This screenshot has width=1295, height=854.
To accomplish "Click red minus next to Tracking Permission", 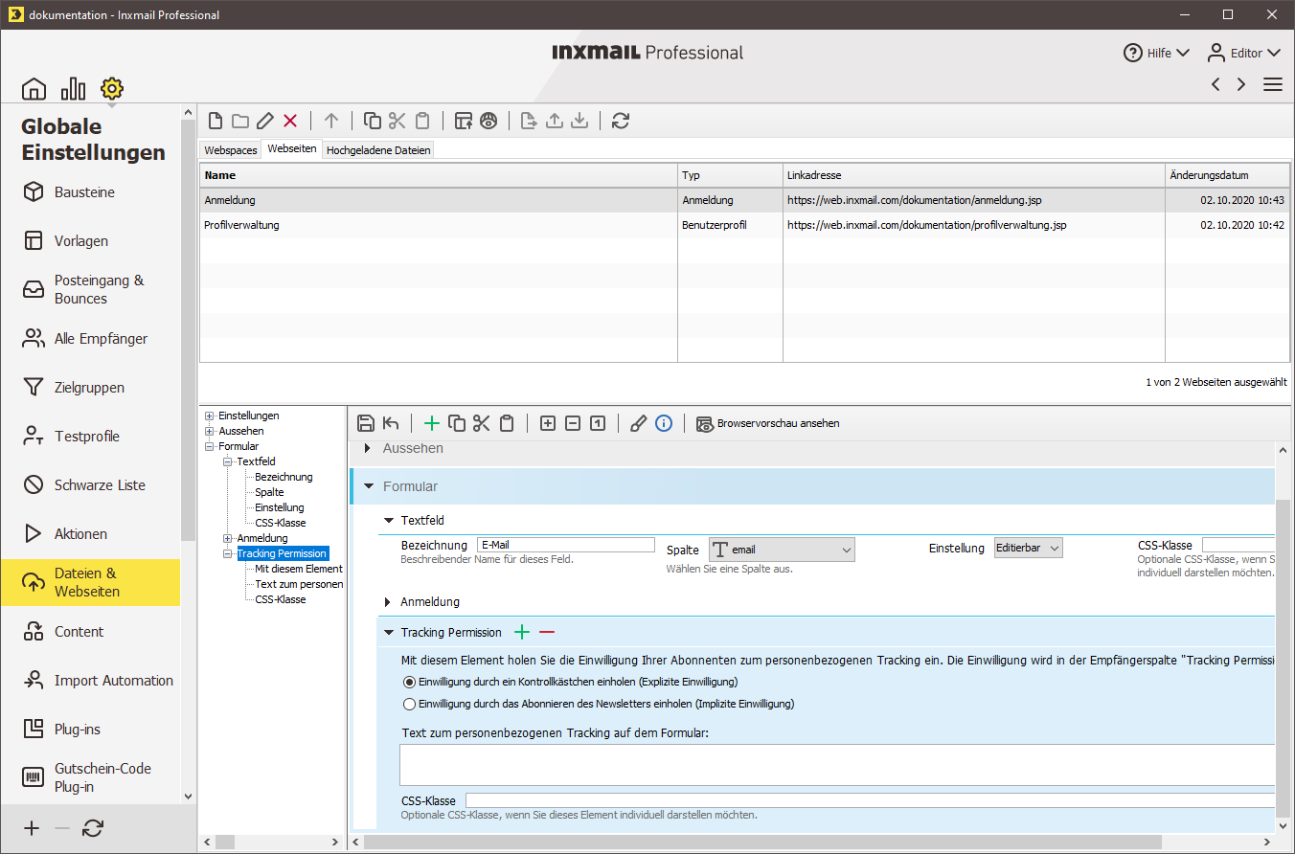I will coord(547,632).
